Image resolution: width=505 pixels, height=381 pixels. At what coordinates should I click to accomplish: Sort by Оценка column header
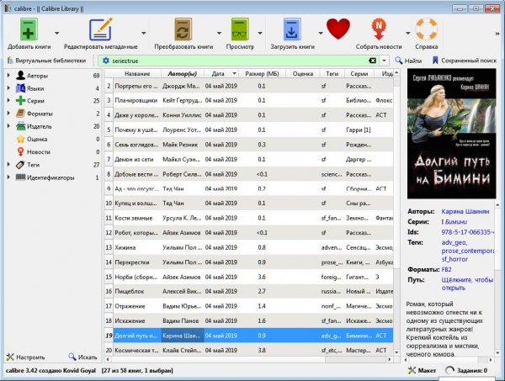(x=303, y=74)
